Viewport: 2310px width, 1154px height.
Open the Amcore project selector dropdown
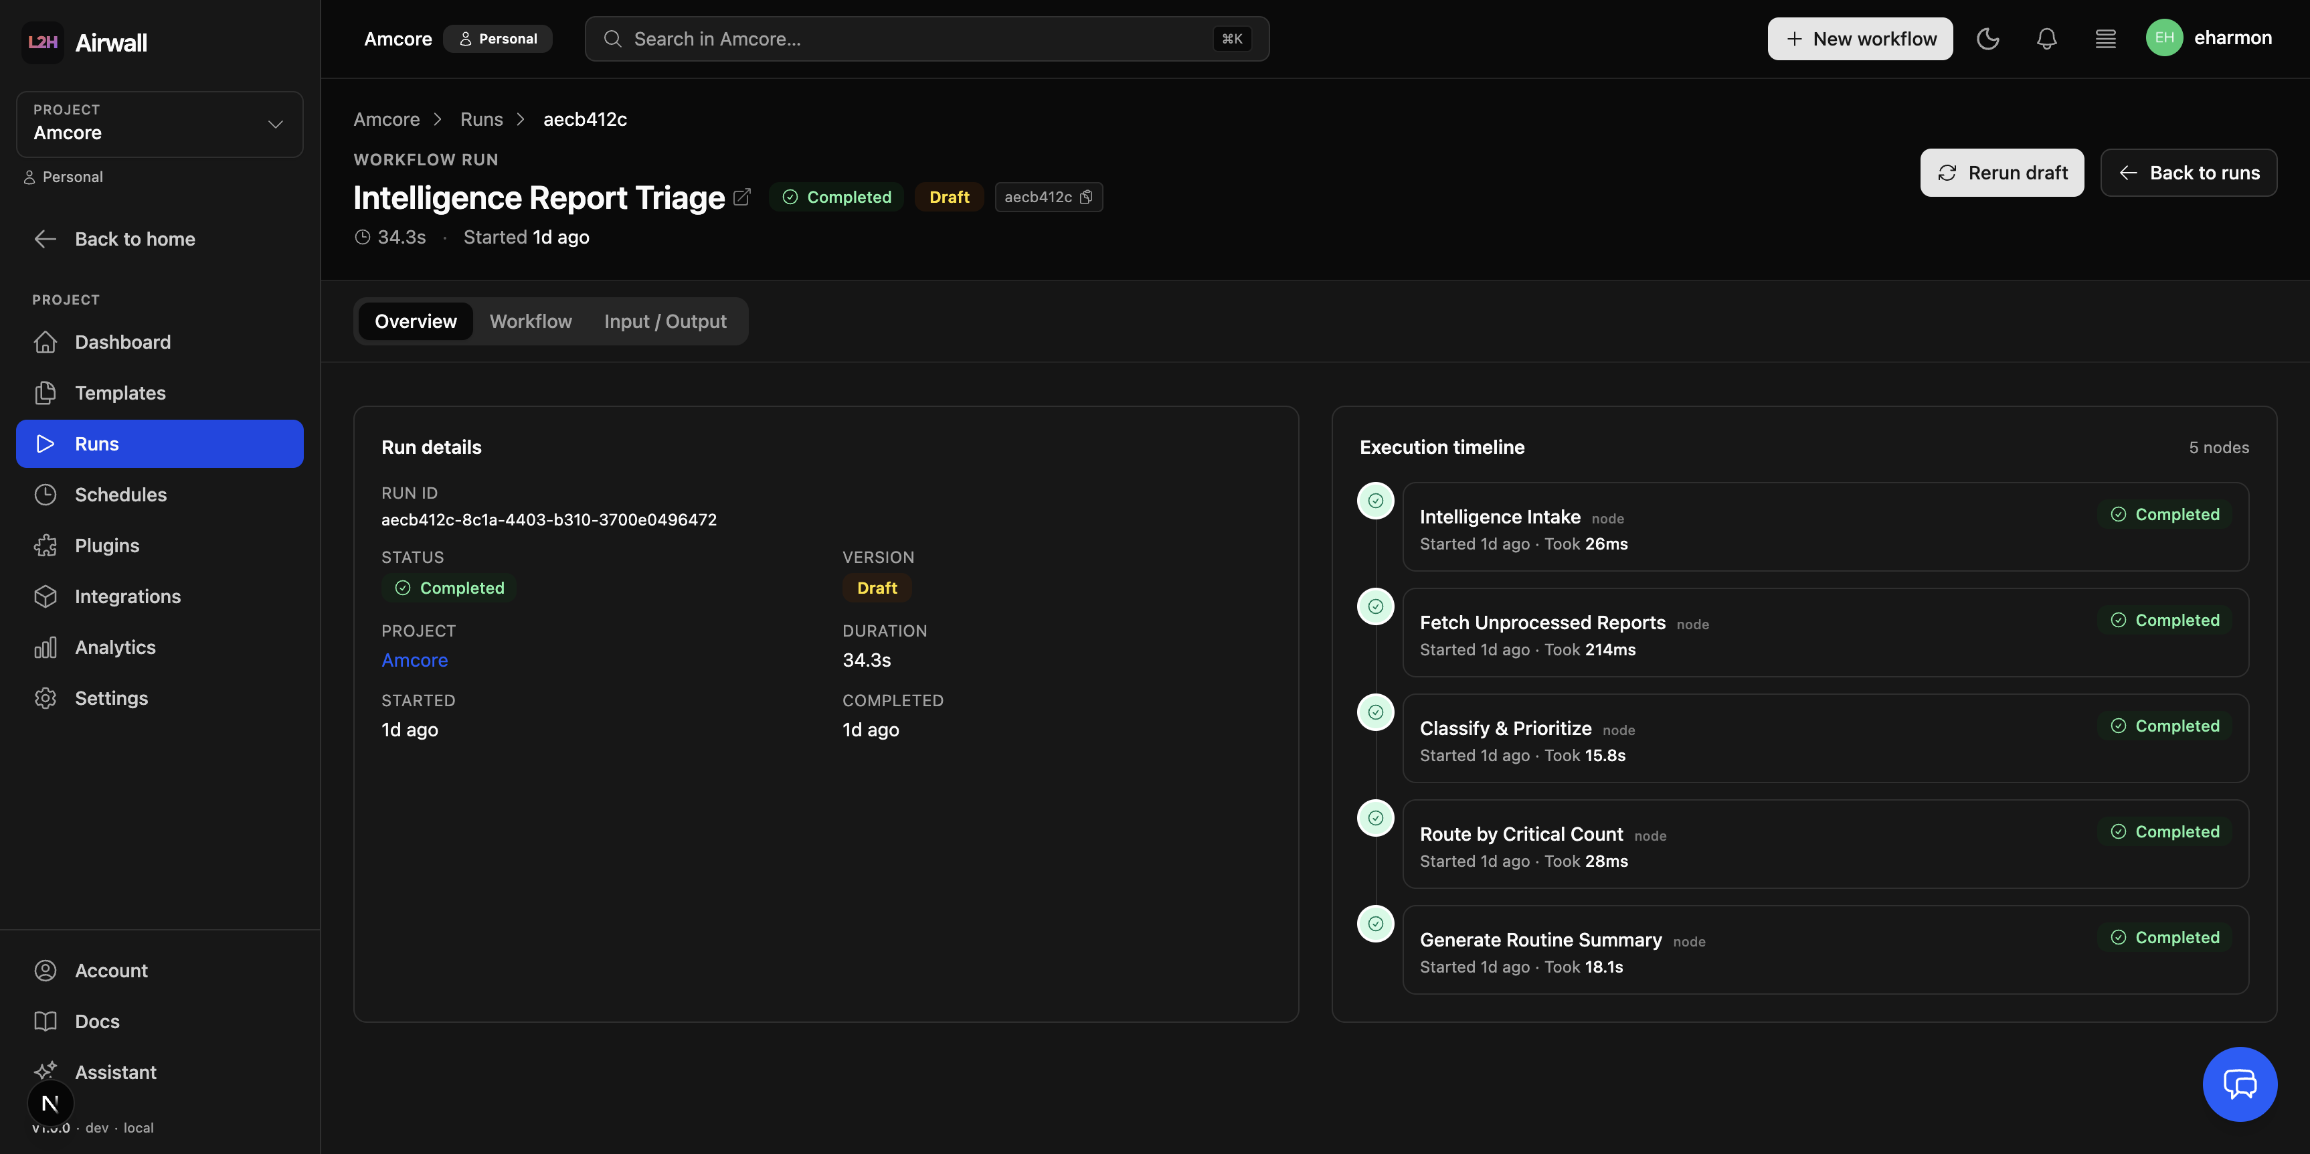click(160, 124)
